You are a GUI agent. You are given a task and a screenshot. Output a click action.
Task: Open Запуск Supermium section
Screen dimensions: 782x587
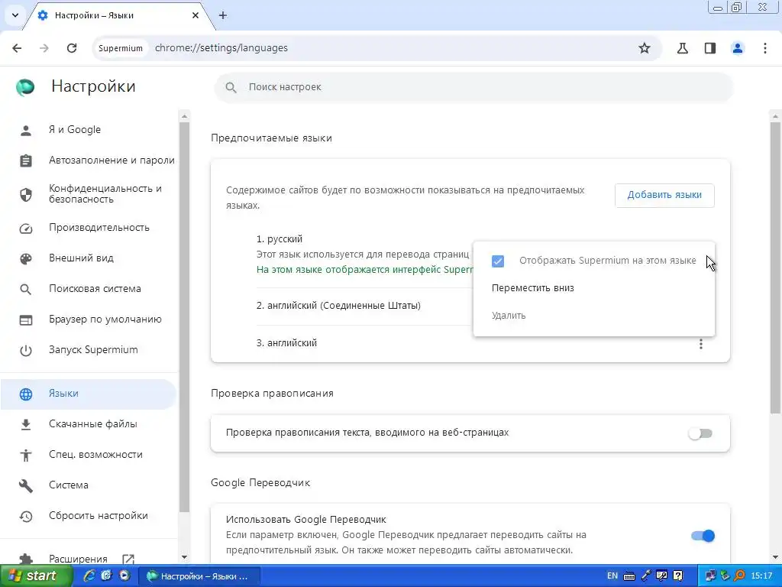(x=89, y=350)
